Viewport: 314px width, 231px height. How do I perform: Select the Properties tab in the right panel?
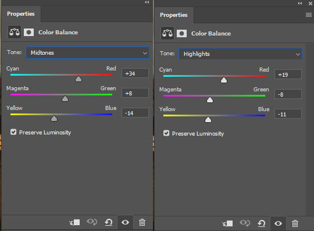(x=174, y=15)
